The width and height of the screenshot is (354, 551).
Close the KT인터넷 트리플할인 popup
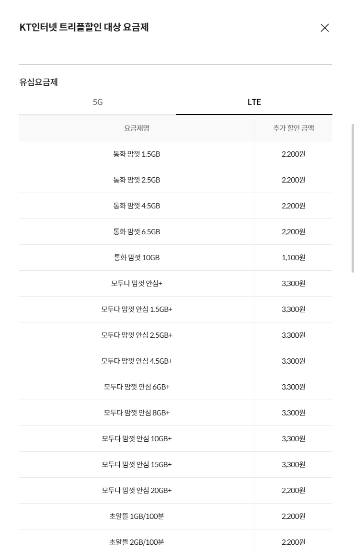[x=324, y=28]
